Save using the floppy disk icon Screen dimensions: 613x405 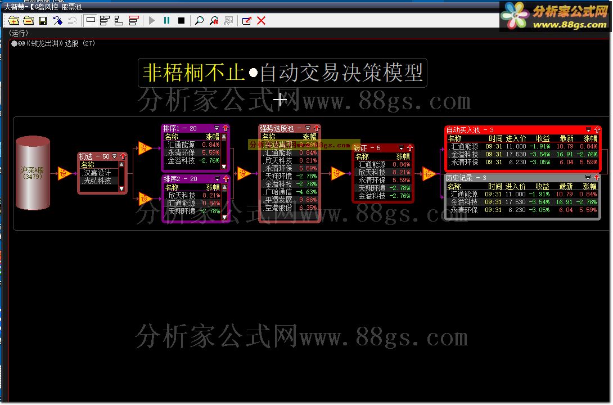(43, 21)
